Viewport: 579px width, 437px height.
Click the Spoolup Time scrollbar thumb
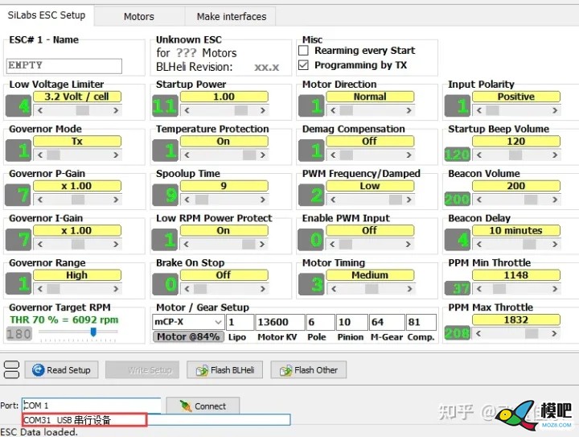pyautogui.click(x=202, y=200)
